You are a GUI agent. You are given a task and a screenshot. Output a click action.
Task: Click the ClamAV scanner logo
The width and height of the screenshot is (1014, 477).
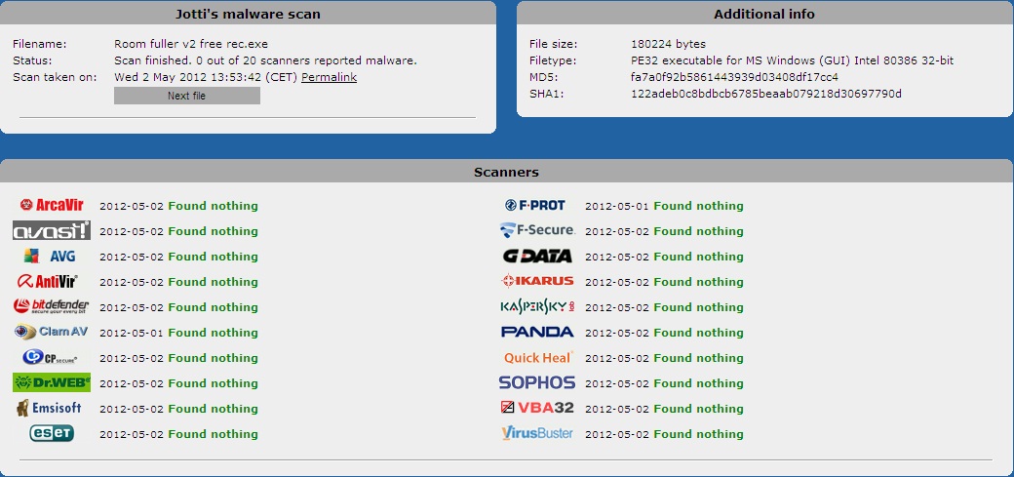[x=51, y=332]
